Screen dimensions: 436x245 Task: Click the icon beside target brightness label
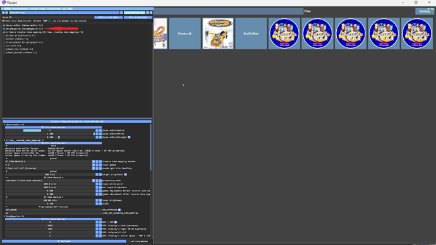coord(125,174)
